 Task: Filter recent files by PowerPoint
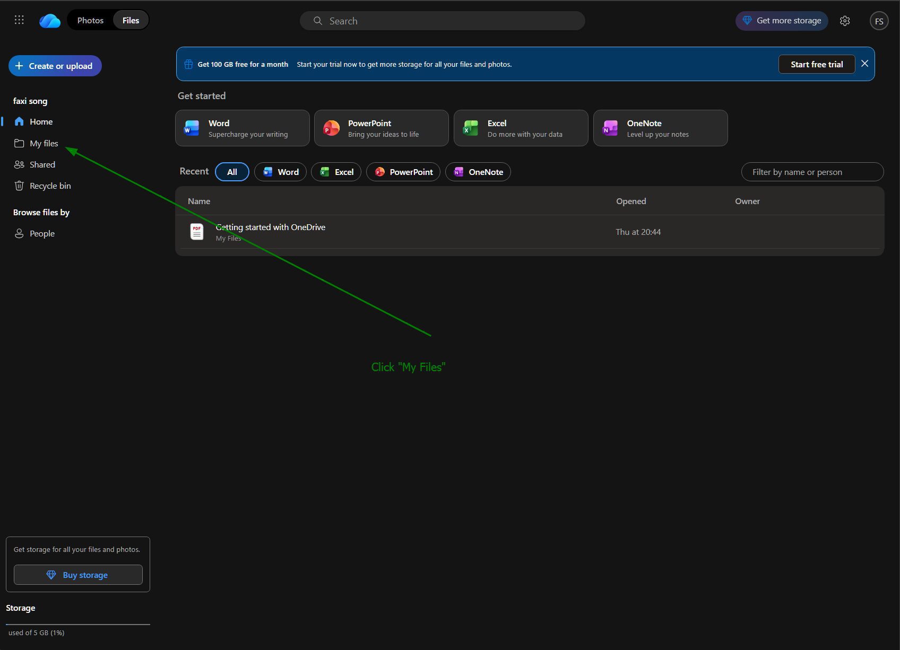403,172
